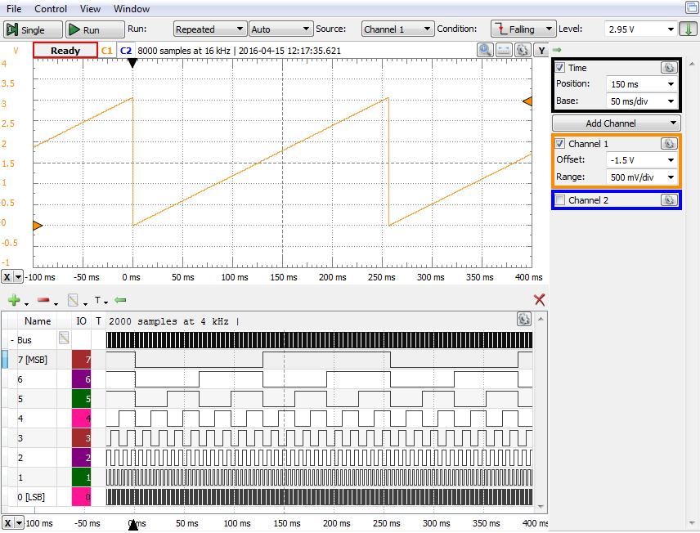Click the Name column header
The width and height of the screenshot is (700, 533).
click(x=38, y=321)
